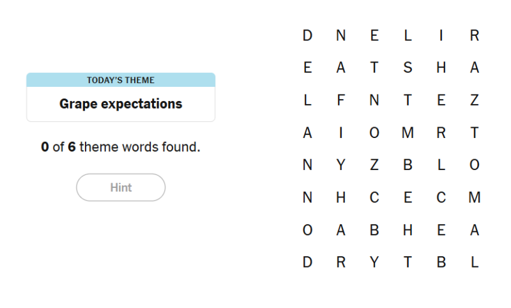This screenshot has height=308, width=511.
Task: Select the letter H in the second row
Action: (441, 68)
